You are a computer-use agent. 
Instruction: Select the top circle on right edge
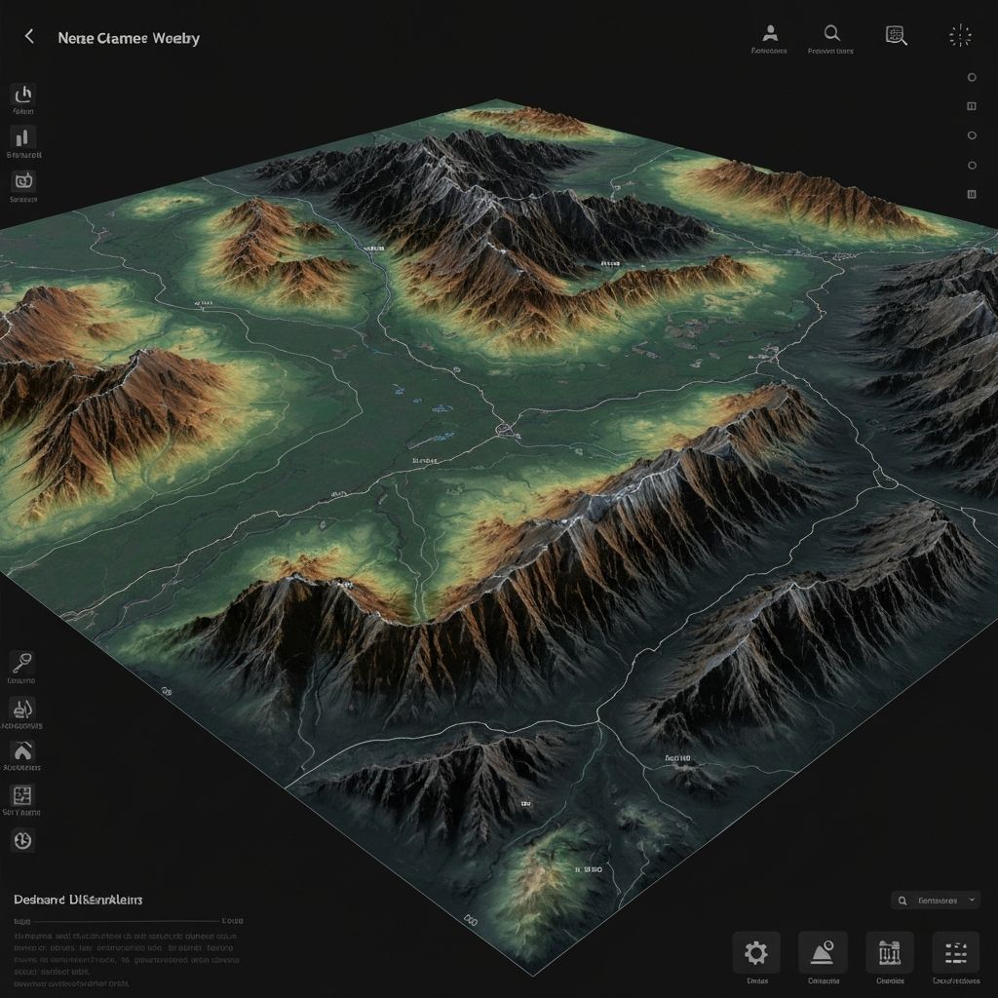click(972, 77)
